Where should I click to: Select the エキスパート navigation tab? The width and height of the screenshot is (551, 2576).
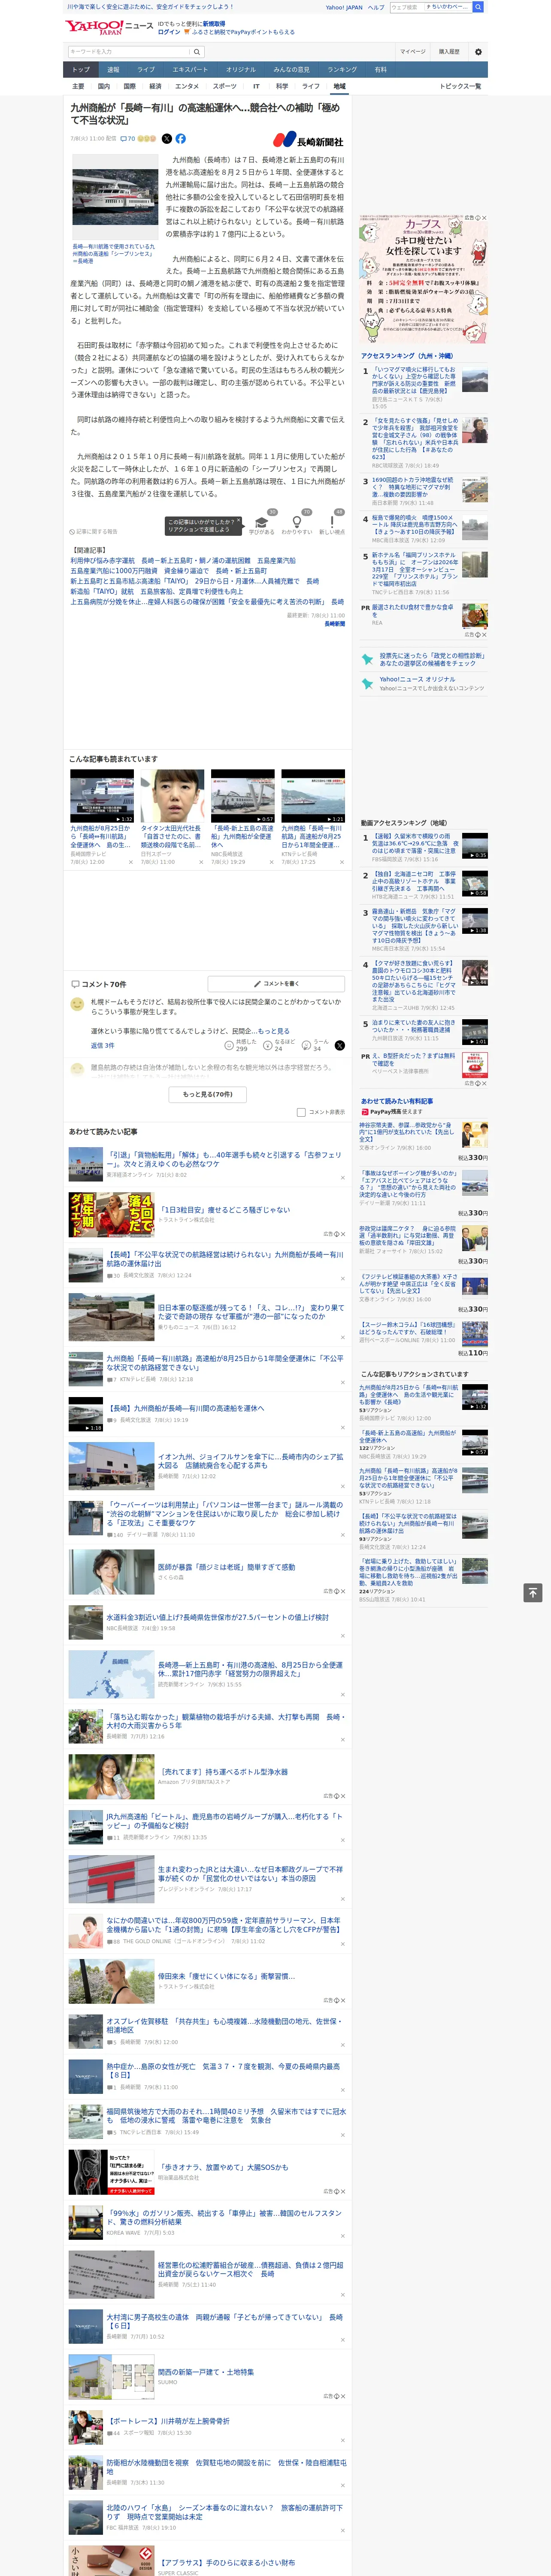tap(190, 70)
